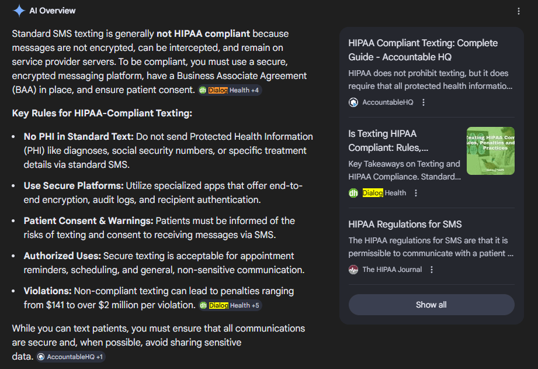The image size is (538, 369).
Task: Expand the AccountableHQ +1 citation chip
Action: coord(70,357)
